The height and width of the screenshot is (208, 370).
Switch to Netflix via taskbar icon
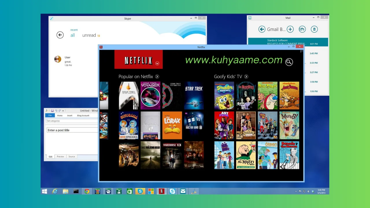[162, 191]
